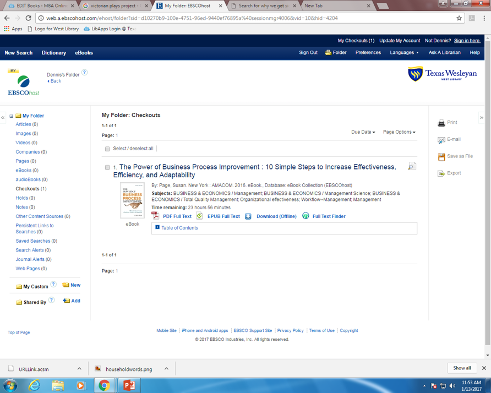Open PowerPoint from the taskbar
Viewport: 491px width, 393px height.
click(129, 385)
